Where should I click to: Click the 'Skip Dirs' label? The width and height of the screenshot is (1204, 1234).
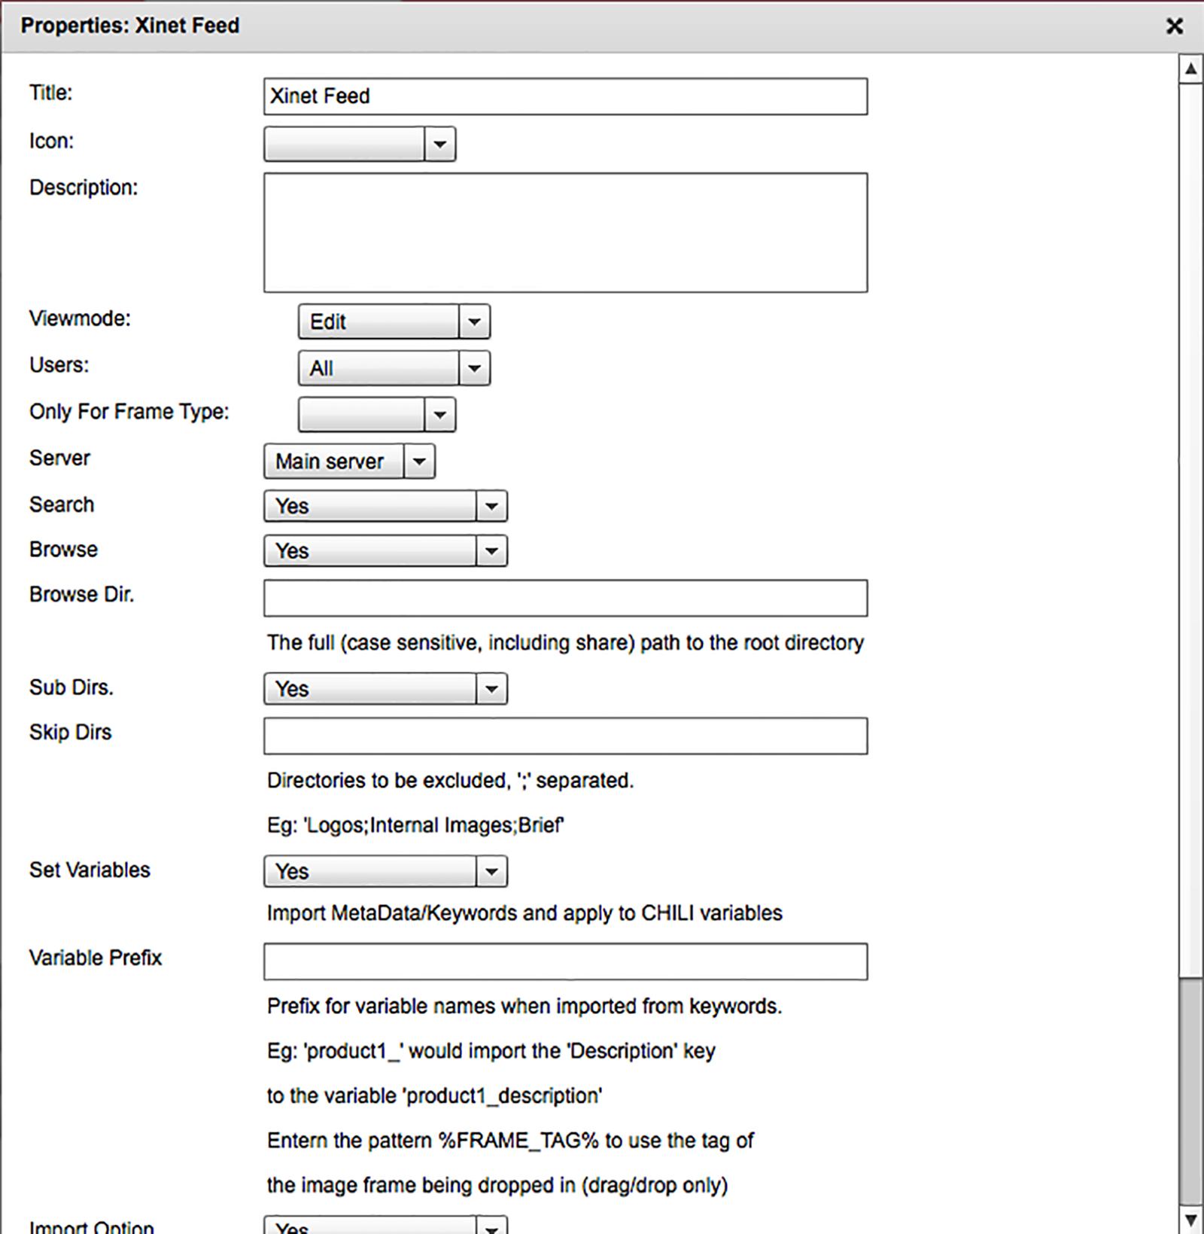(71, 733)
